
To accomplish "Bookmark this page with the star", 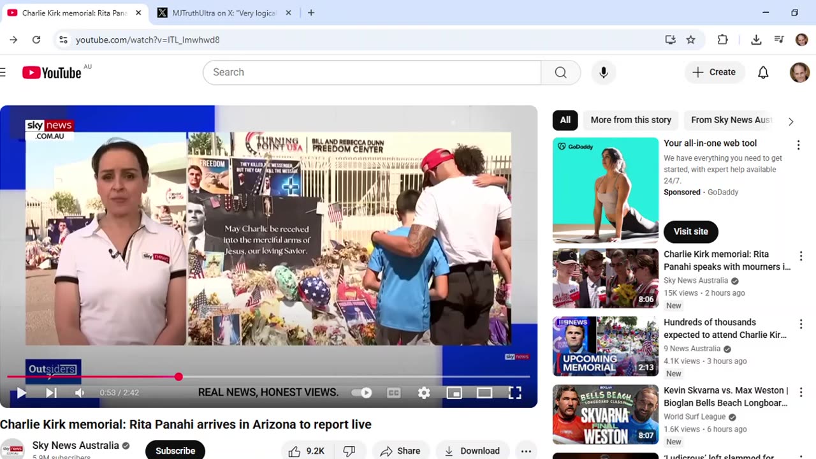I will (690, 40).
